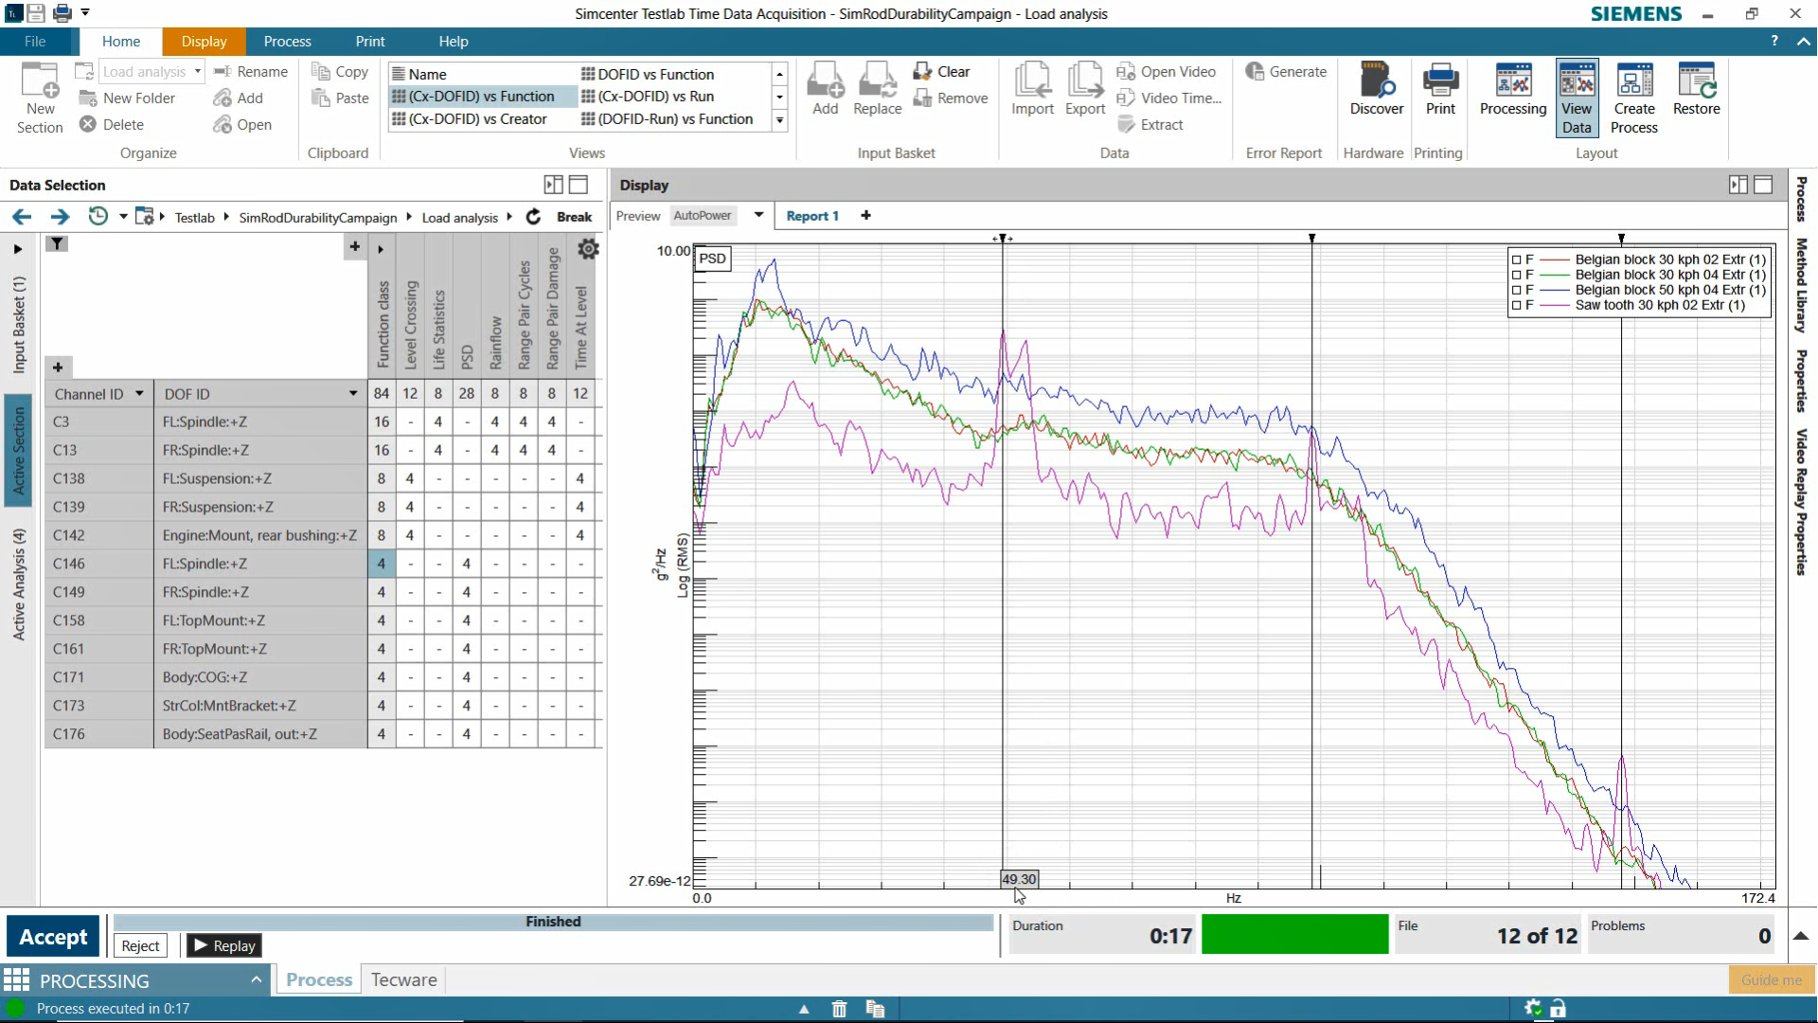
Task: Click the 49.30 Hz cursor marker
Action: tap(1019, 879)
